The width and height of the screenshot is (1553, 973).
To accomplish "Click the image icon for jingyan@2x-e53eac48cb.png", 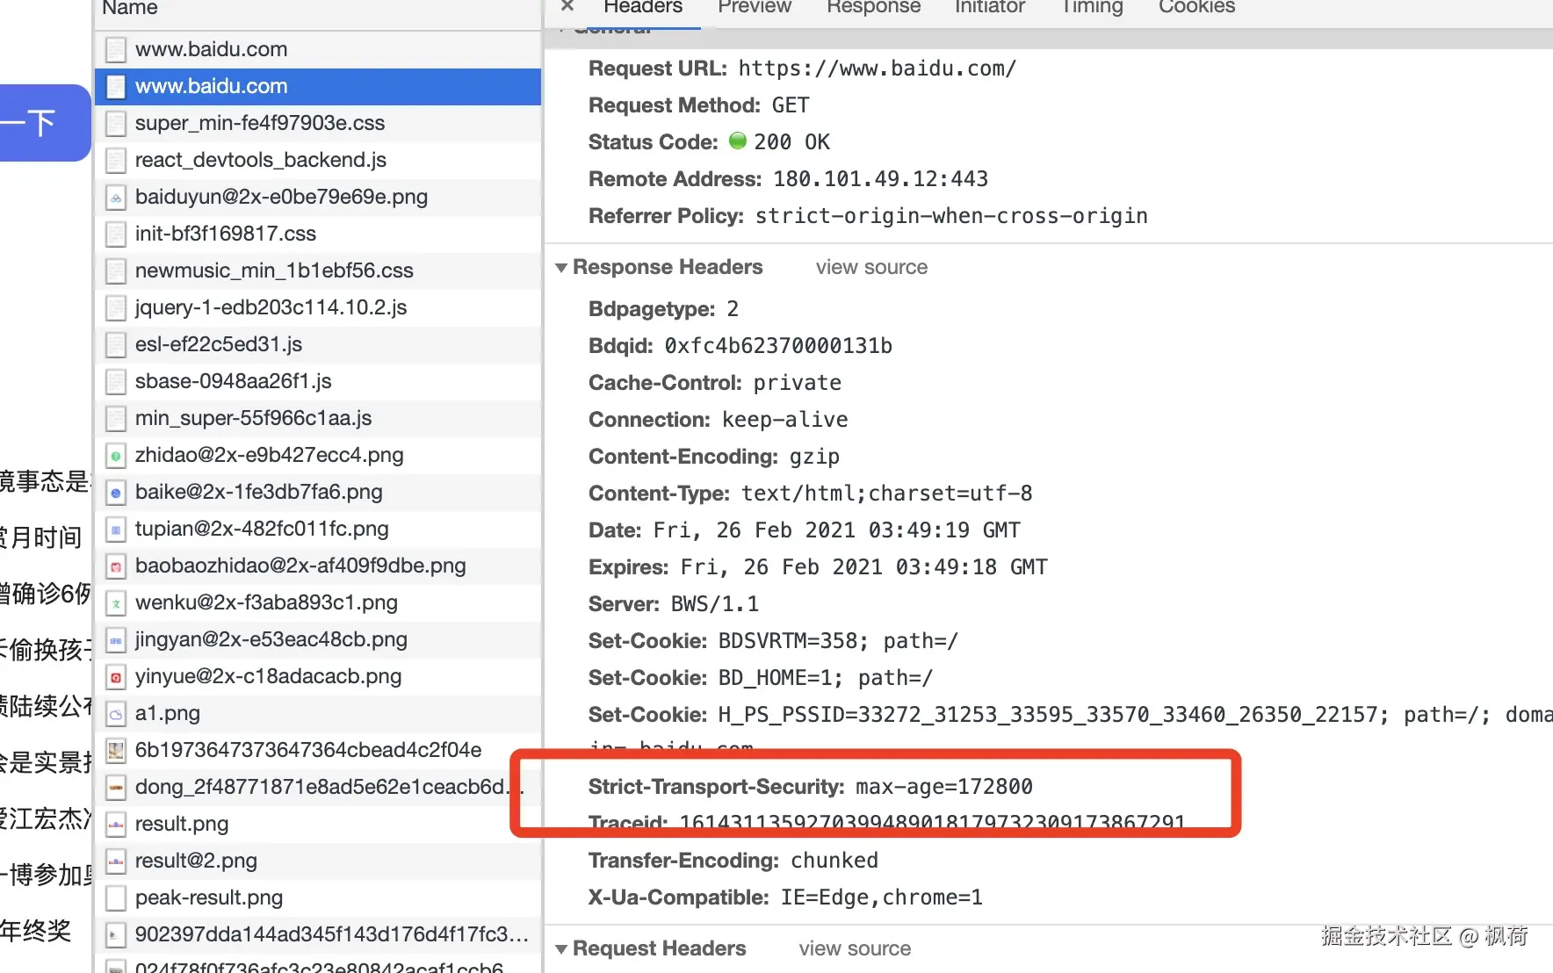I will tap(115, 639).
